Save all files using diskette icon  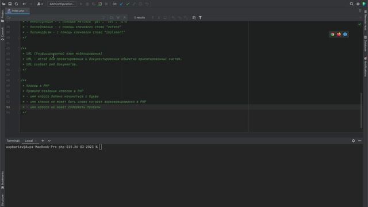coord(10,4)
